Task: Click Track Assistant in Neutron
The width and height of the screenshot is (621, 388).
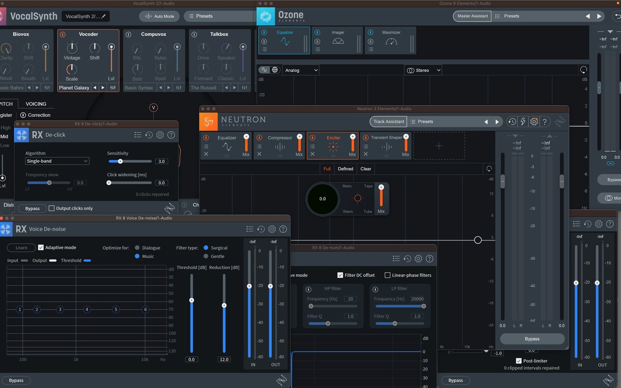Action: point(388,122)
